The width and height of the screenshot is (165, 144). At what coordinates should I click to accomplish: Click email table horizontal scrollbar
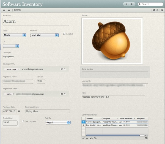(x=113, y=135)
